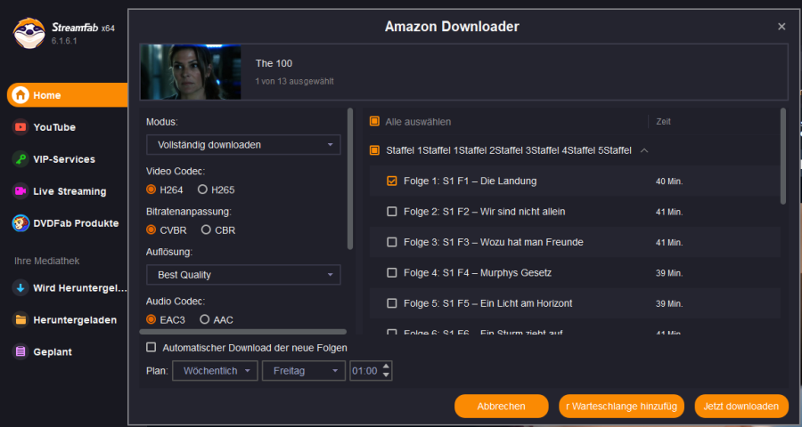Click the Ihre Mediathek heading

(x=46, y=261)
